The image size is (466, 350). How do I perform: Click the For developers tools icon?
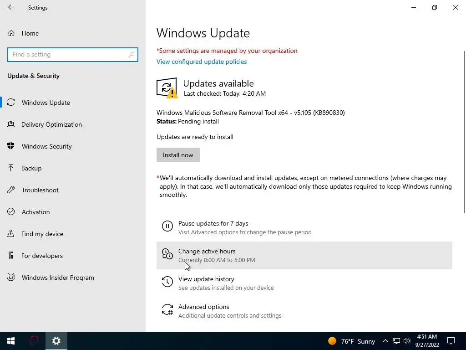[11, 255]
